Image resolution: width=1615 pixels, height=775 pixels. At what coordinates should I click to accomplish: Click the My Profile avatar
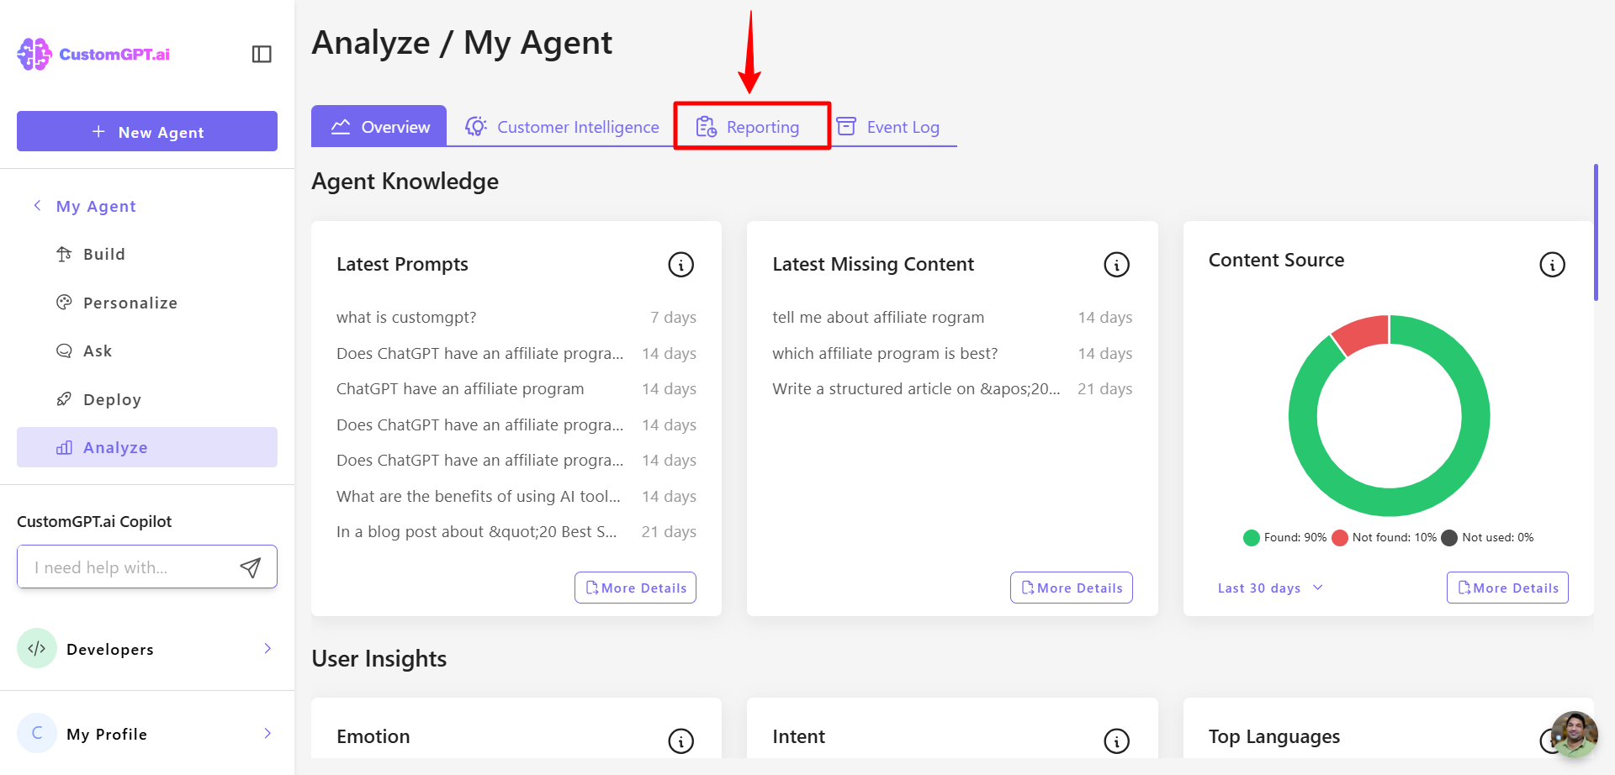[x=37, y=733]
